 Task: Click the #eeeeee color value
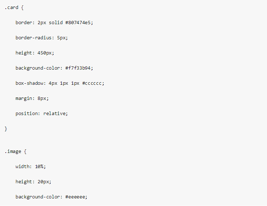(75, 197)
